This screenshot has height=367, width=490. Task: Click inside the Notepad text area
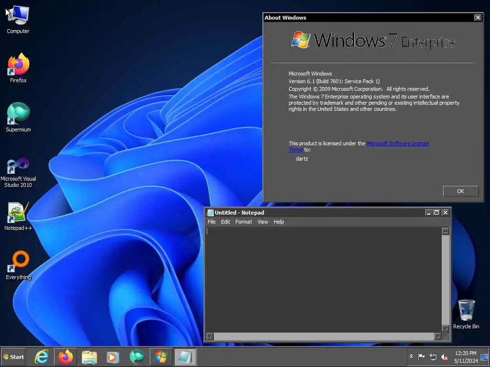point(324,280)
